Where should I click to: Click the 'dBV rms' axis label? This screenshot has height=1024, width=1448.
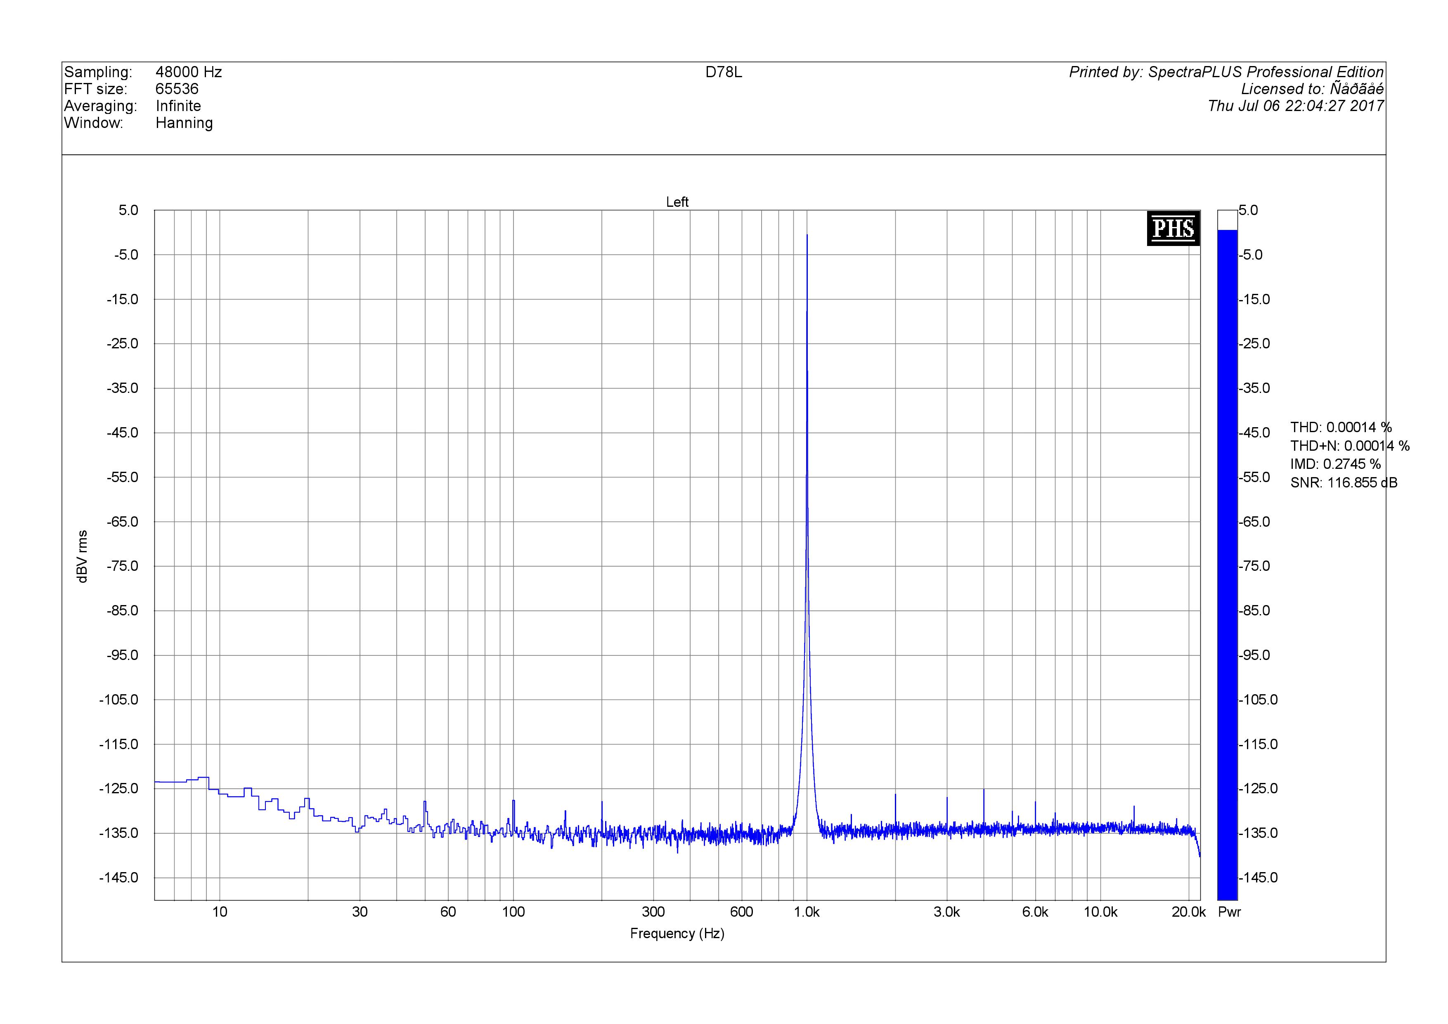[82, 556]
